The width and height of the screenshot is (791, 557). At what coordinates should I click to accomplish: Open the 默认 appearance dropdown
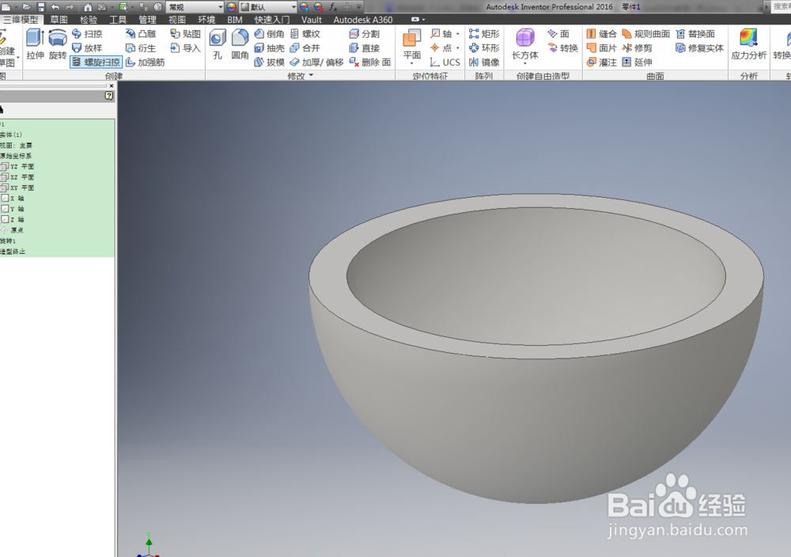(268, 7)
